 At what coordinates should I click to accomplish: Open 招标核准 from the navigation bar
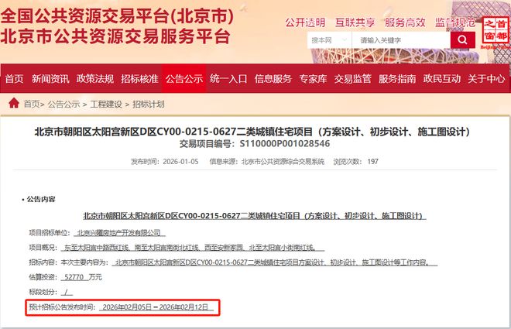[x=139, y=78]
